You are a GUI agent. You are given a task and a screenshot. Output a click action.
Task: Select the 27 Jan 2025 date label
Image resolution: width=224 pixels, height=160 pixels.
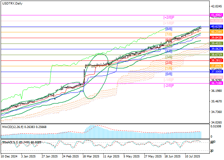(x=50, y=156)
